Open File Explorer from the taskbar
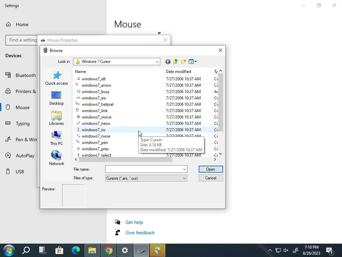This screenshot has height=257, width=342. pyautogui.click(x=92, y=250)
